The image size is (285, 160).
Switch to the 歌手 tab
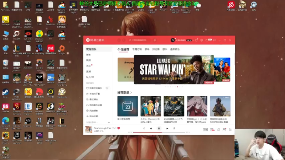coord(165,49)
